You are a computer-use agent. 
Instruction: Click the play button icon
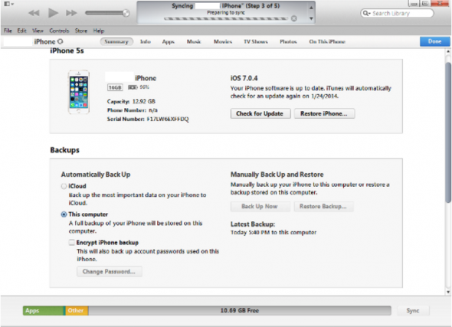[53, 13]
